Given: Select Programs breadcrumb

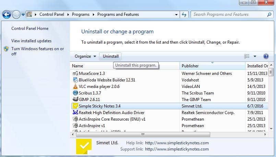Looking at the screenshot, I should 81,14.
